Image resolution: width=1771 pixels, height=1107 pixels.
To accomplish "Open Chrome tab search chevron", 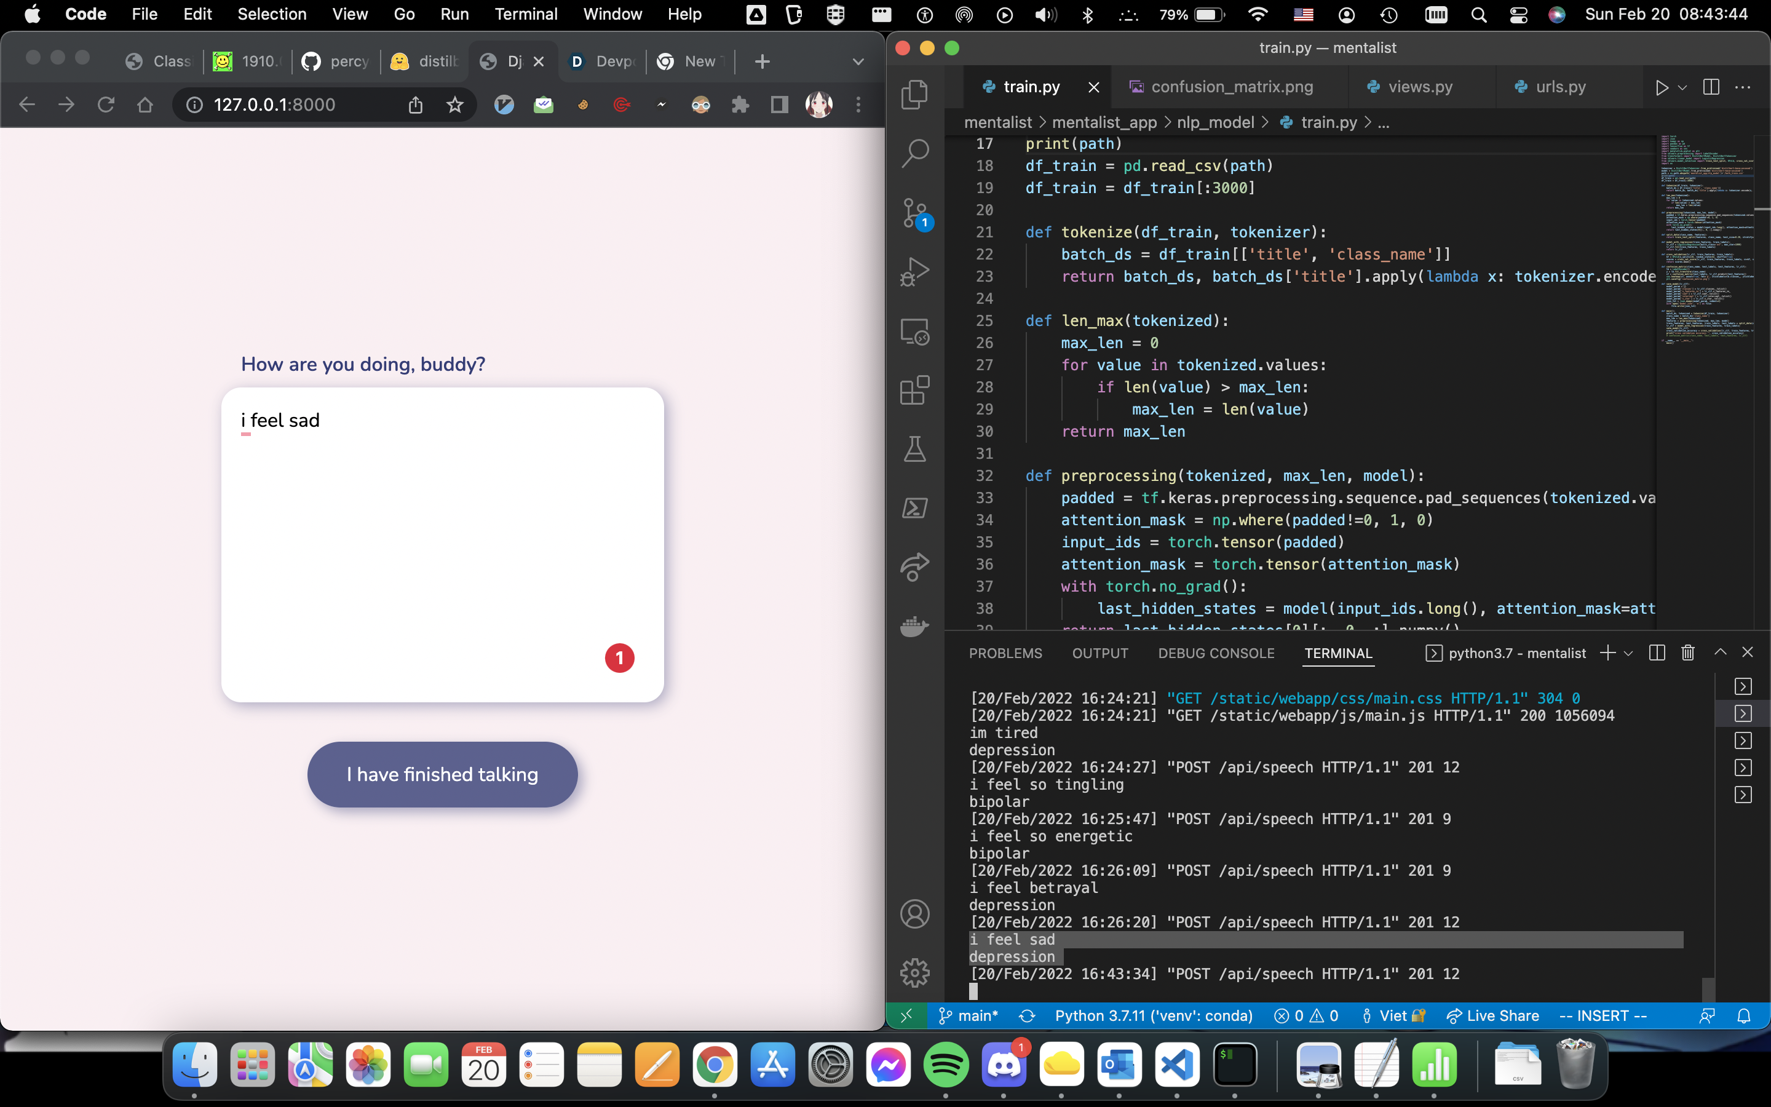I will point(858,61).
